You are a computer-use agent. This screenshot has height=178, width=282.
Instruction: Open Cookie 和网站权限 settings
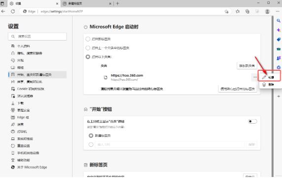(37, 89)
